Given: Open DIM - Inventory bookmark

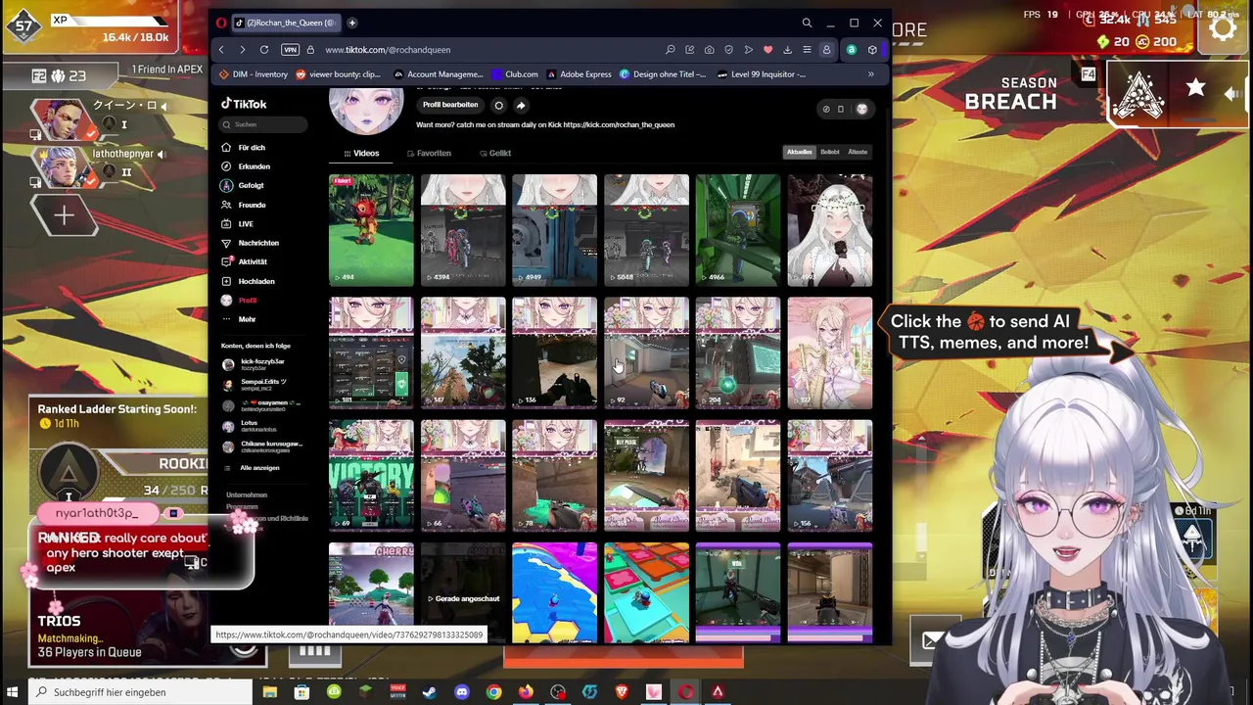Looking at the screenshot, I should [x=254, y=74].
